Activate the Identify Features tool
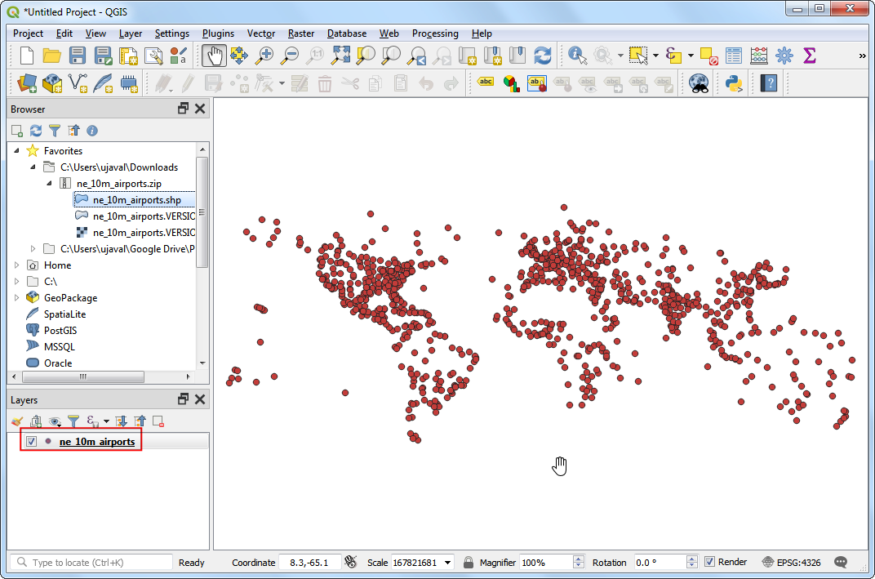The height and width of the screenshot is (579, 875). [x=578, y=56]
